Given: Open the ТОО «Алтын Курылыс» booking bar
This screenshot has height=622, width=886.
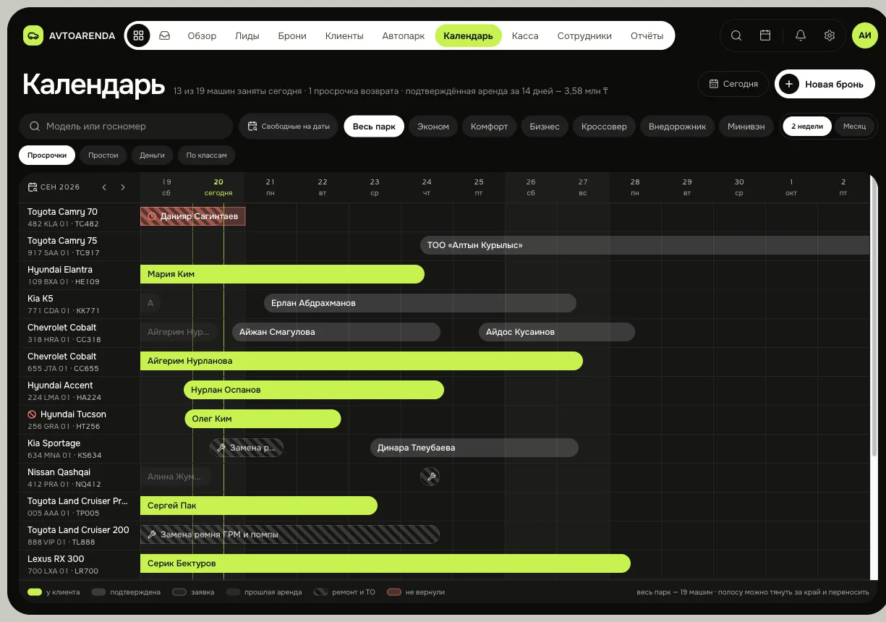Looking at the screenshot, I should (644, 245).
